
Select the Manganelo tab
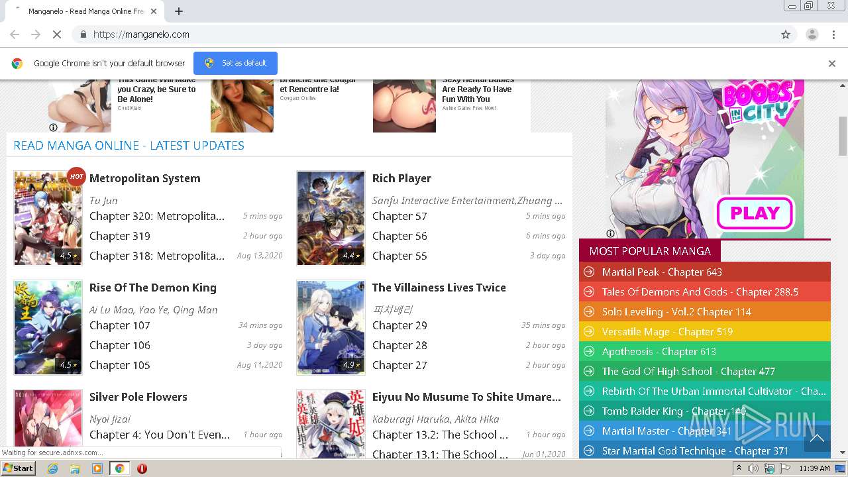pos(85,11)
